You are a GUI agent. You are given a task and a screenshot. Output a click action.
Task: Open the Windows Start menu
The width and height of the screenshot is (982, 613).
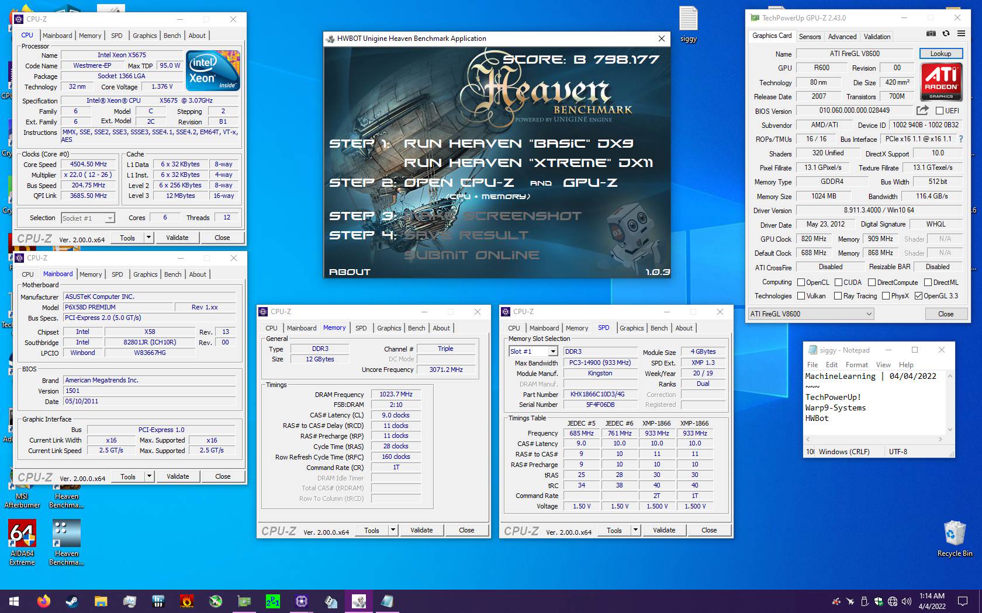(x=14, y=601)
